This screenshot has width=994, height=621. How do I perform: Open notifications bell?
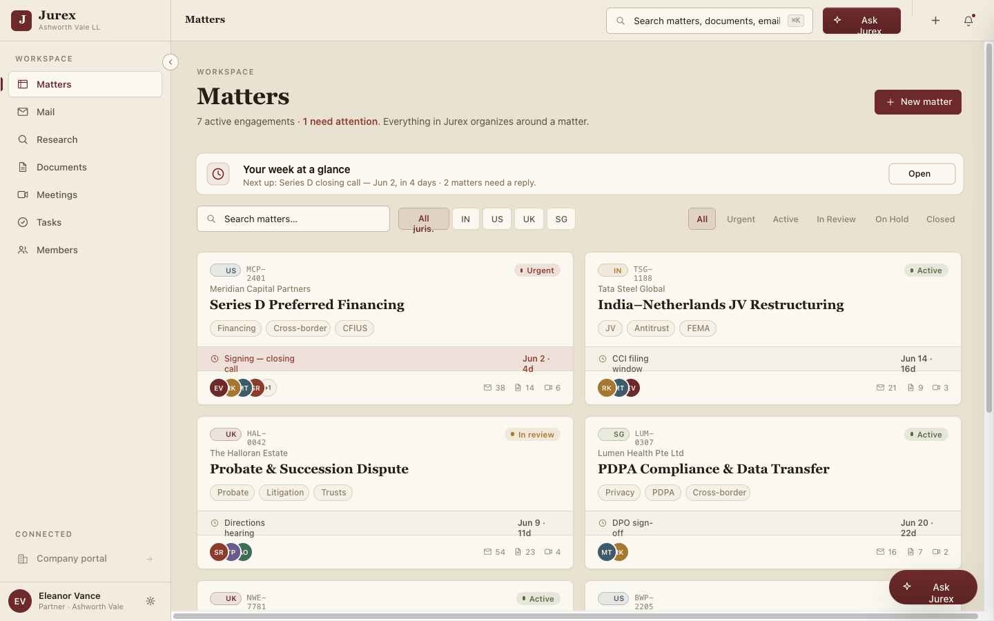coord(968,21)
